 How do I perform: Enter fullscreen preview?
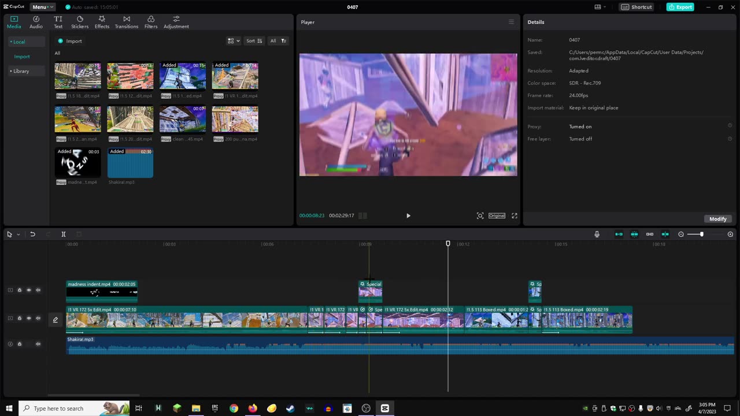pos(515,216)
